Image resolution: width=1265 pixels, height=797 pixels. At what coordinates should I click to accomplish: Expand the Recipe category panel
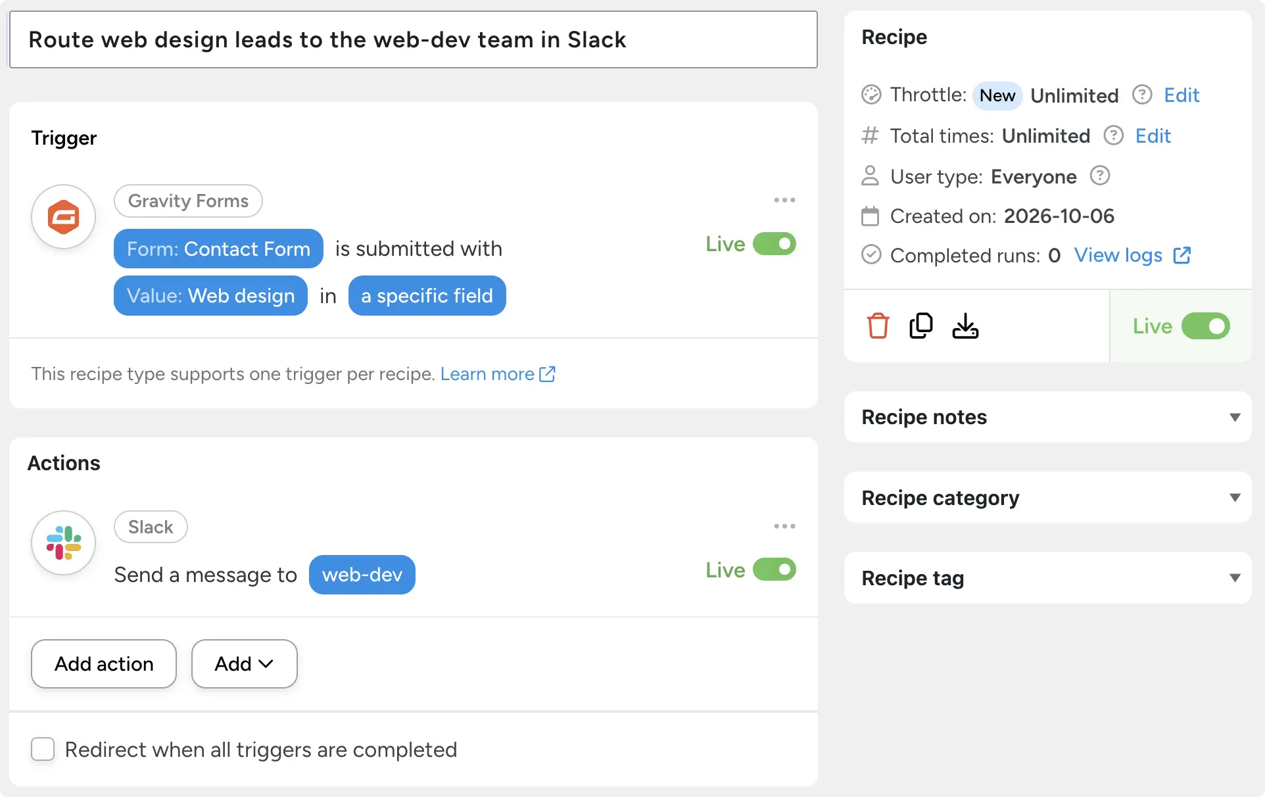click(1047, 498)
